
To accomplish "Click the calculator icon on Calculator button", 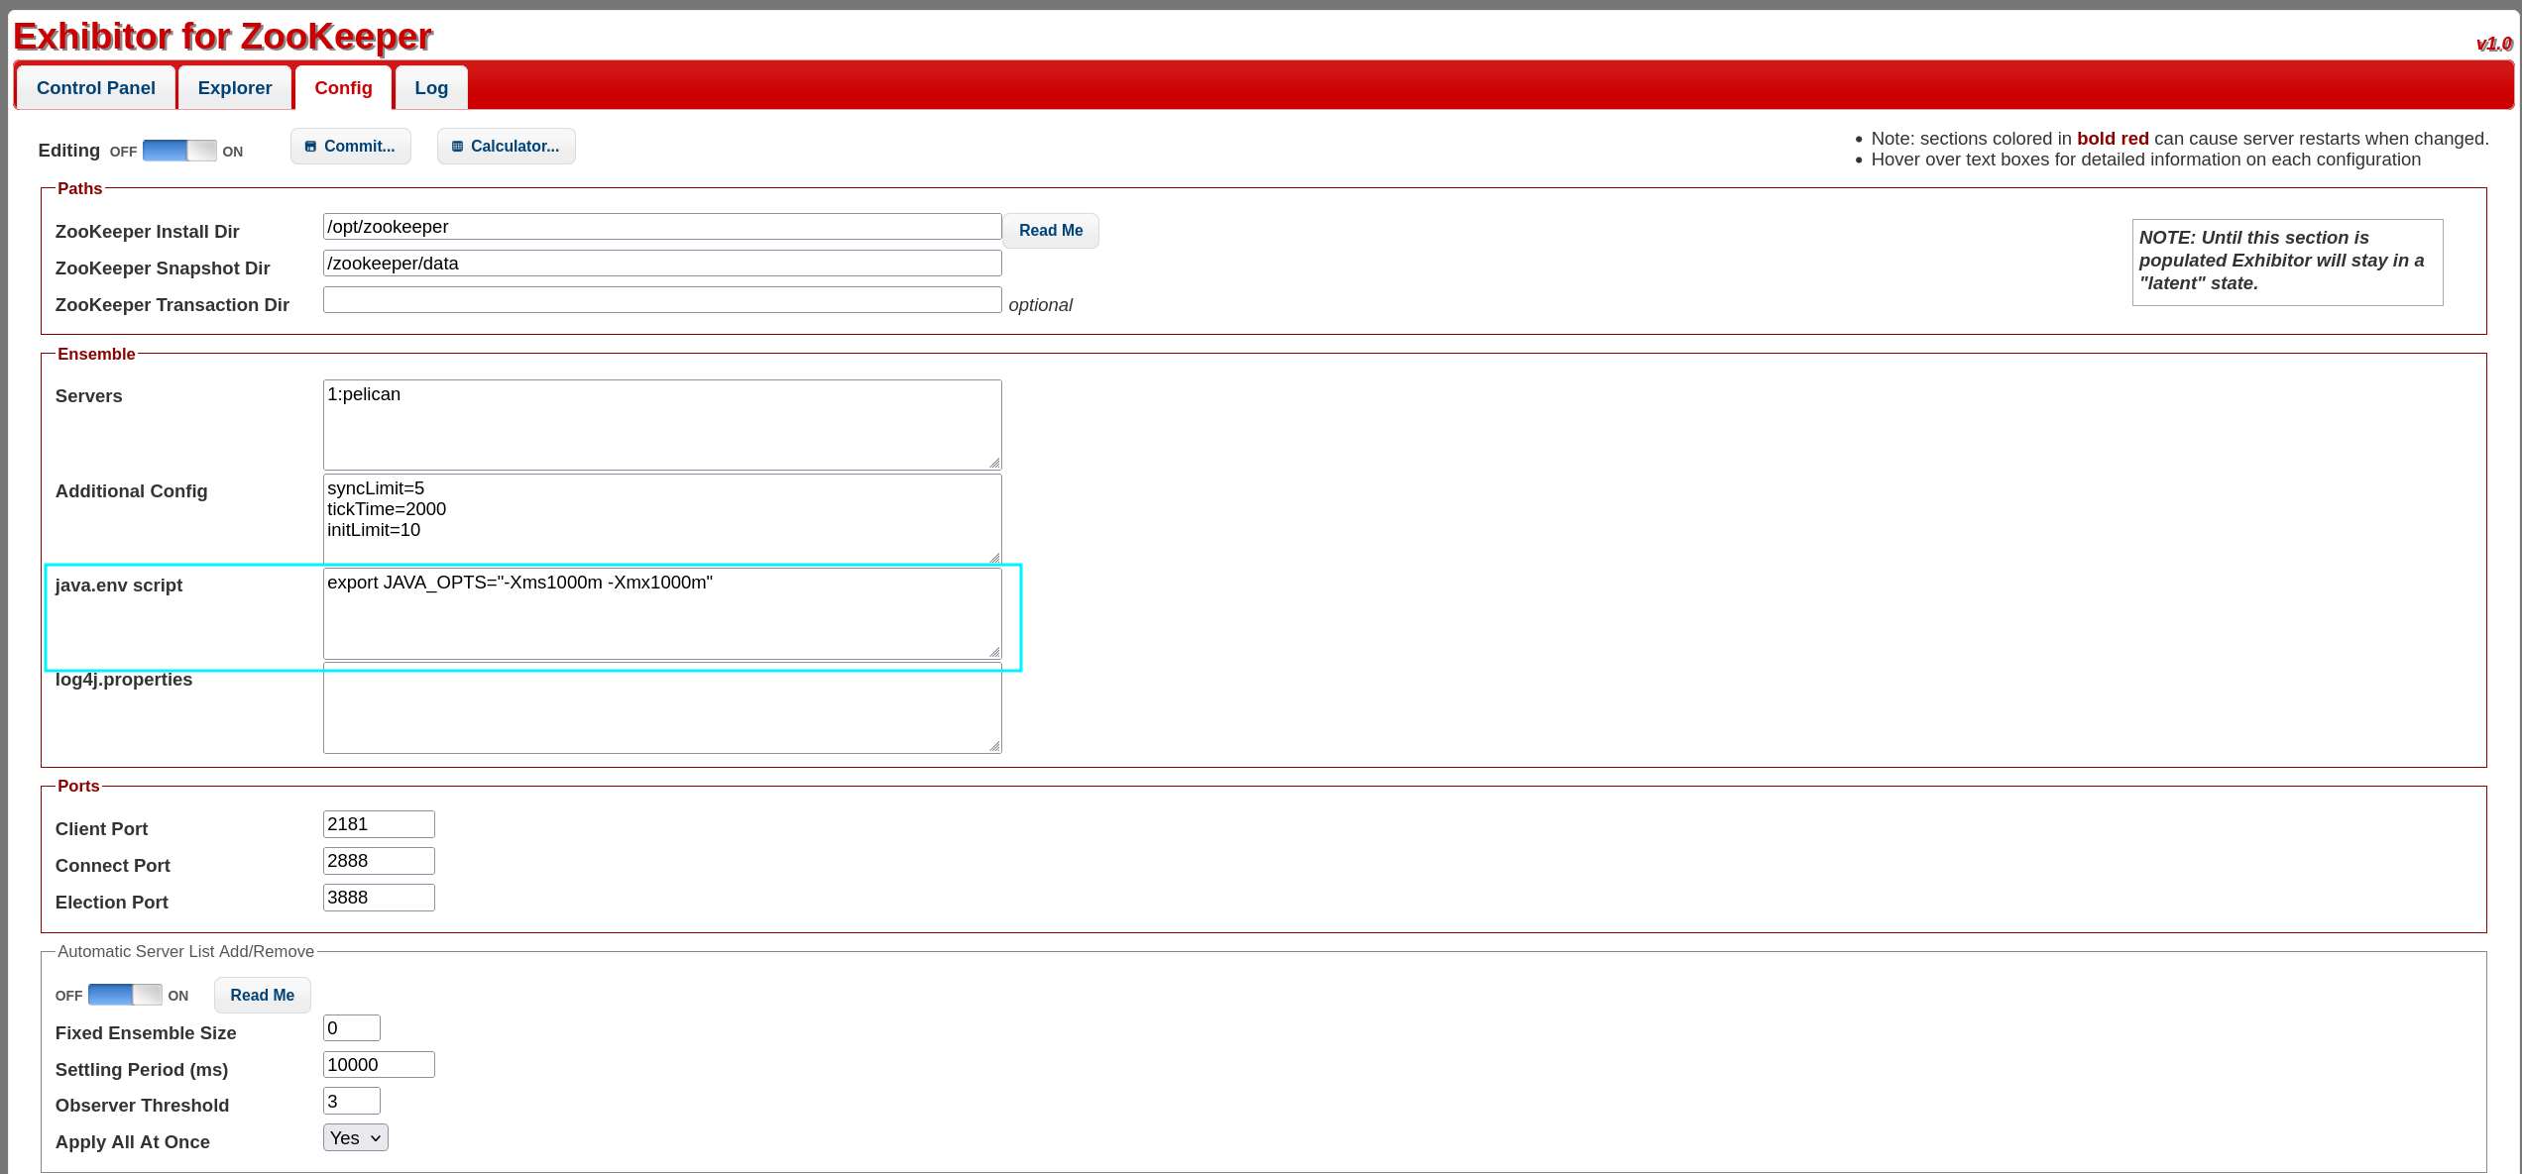I will point(457,147).
